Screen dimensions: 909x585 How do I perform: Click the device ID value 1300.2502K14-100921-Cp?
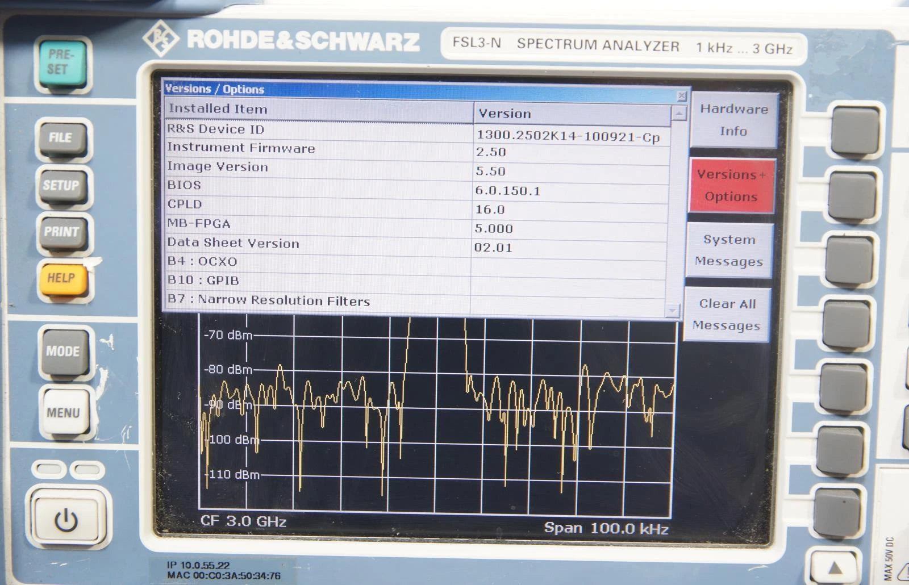click(x=568, y=136)
